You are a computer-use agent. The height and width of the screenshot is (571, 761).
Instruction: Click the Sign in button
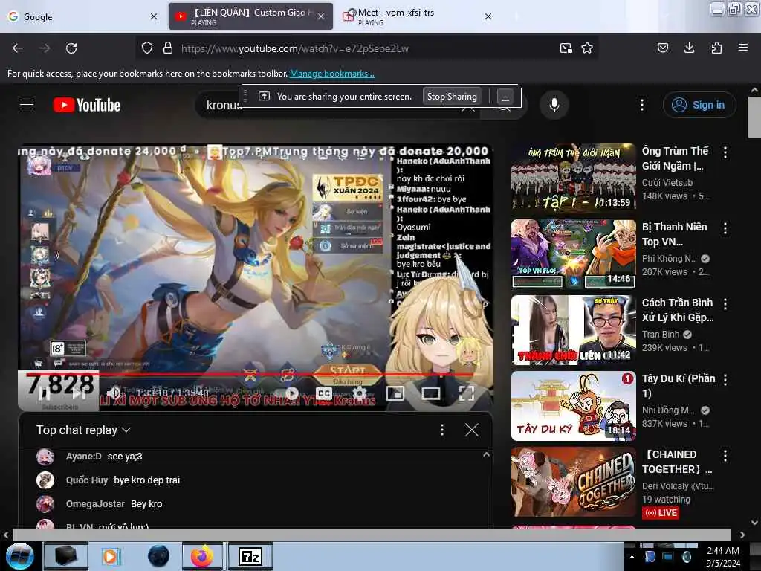pyautogui.click(x=699, y=105)
